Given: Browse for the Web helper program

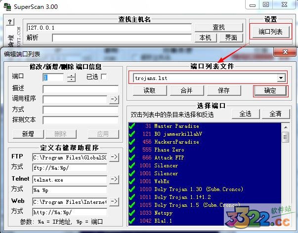Looking at the screenshot, I should coord(114,201).
